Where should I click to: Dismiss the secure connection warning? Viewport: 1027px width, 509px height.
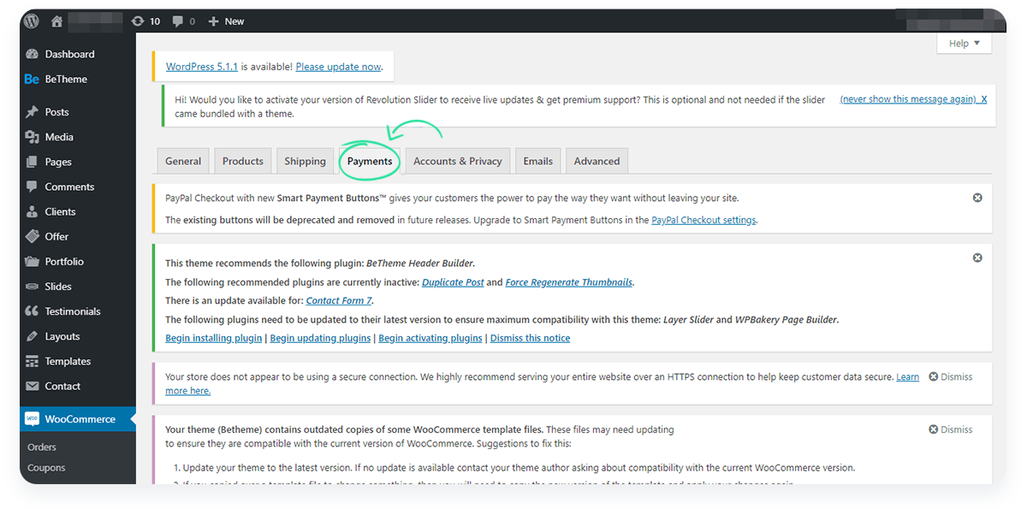(x=950, y=376)
